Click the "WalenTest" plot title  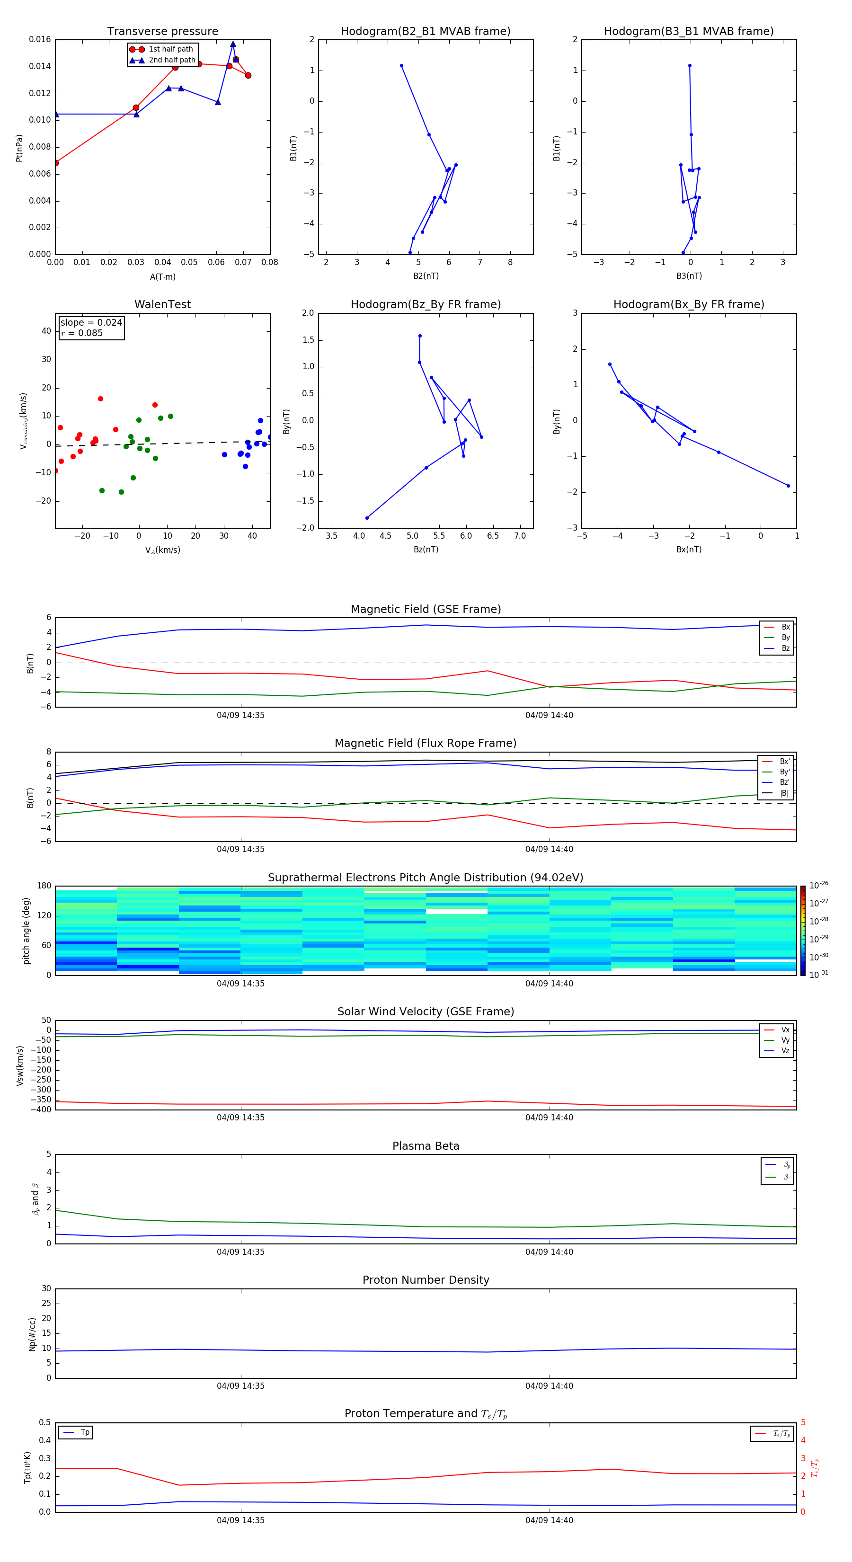(162, 304)
